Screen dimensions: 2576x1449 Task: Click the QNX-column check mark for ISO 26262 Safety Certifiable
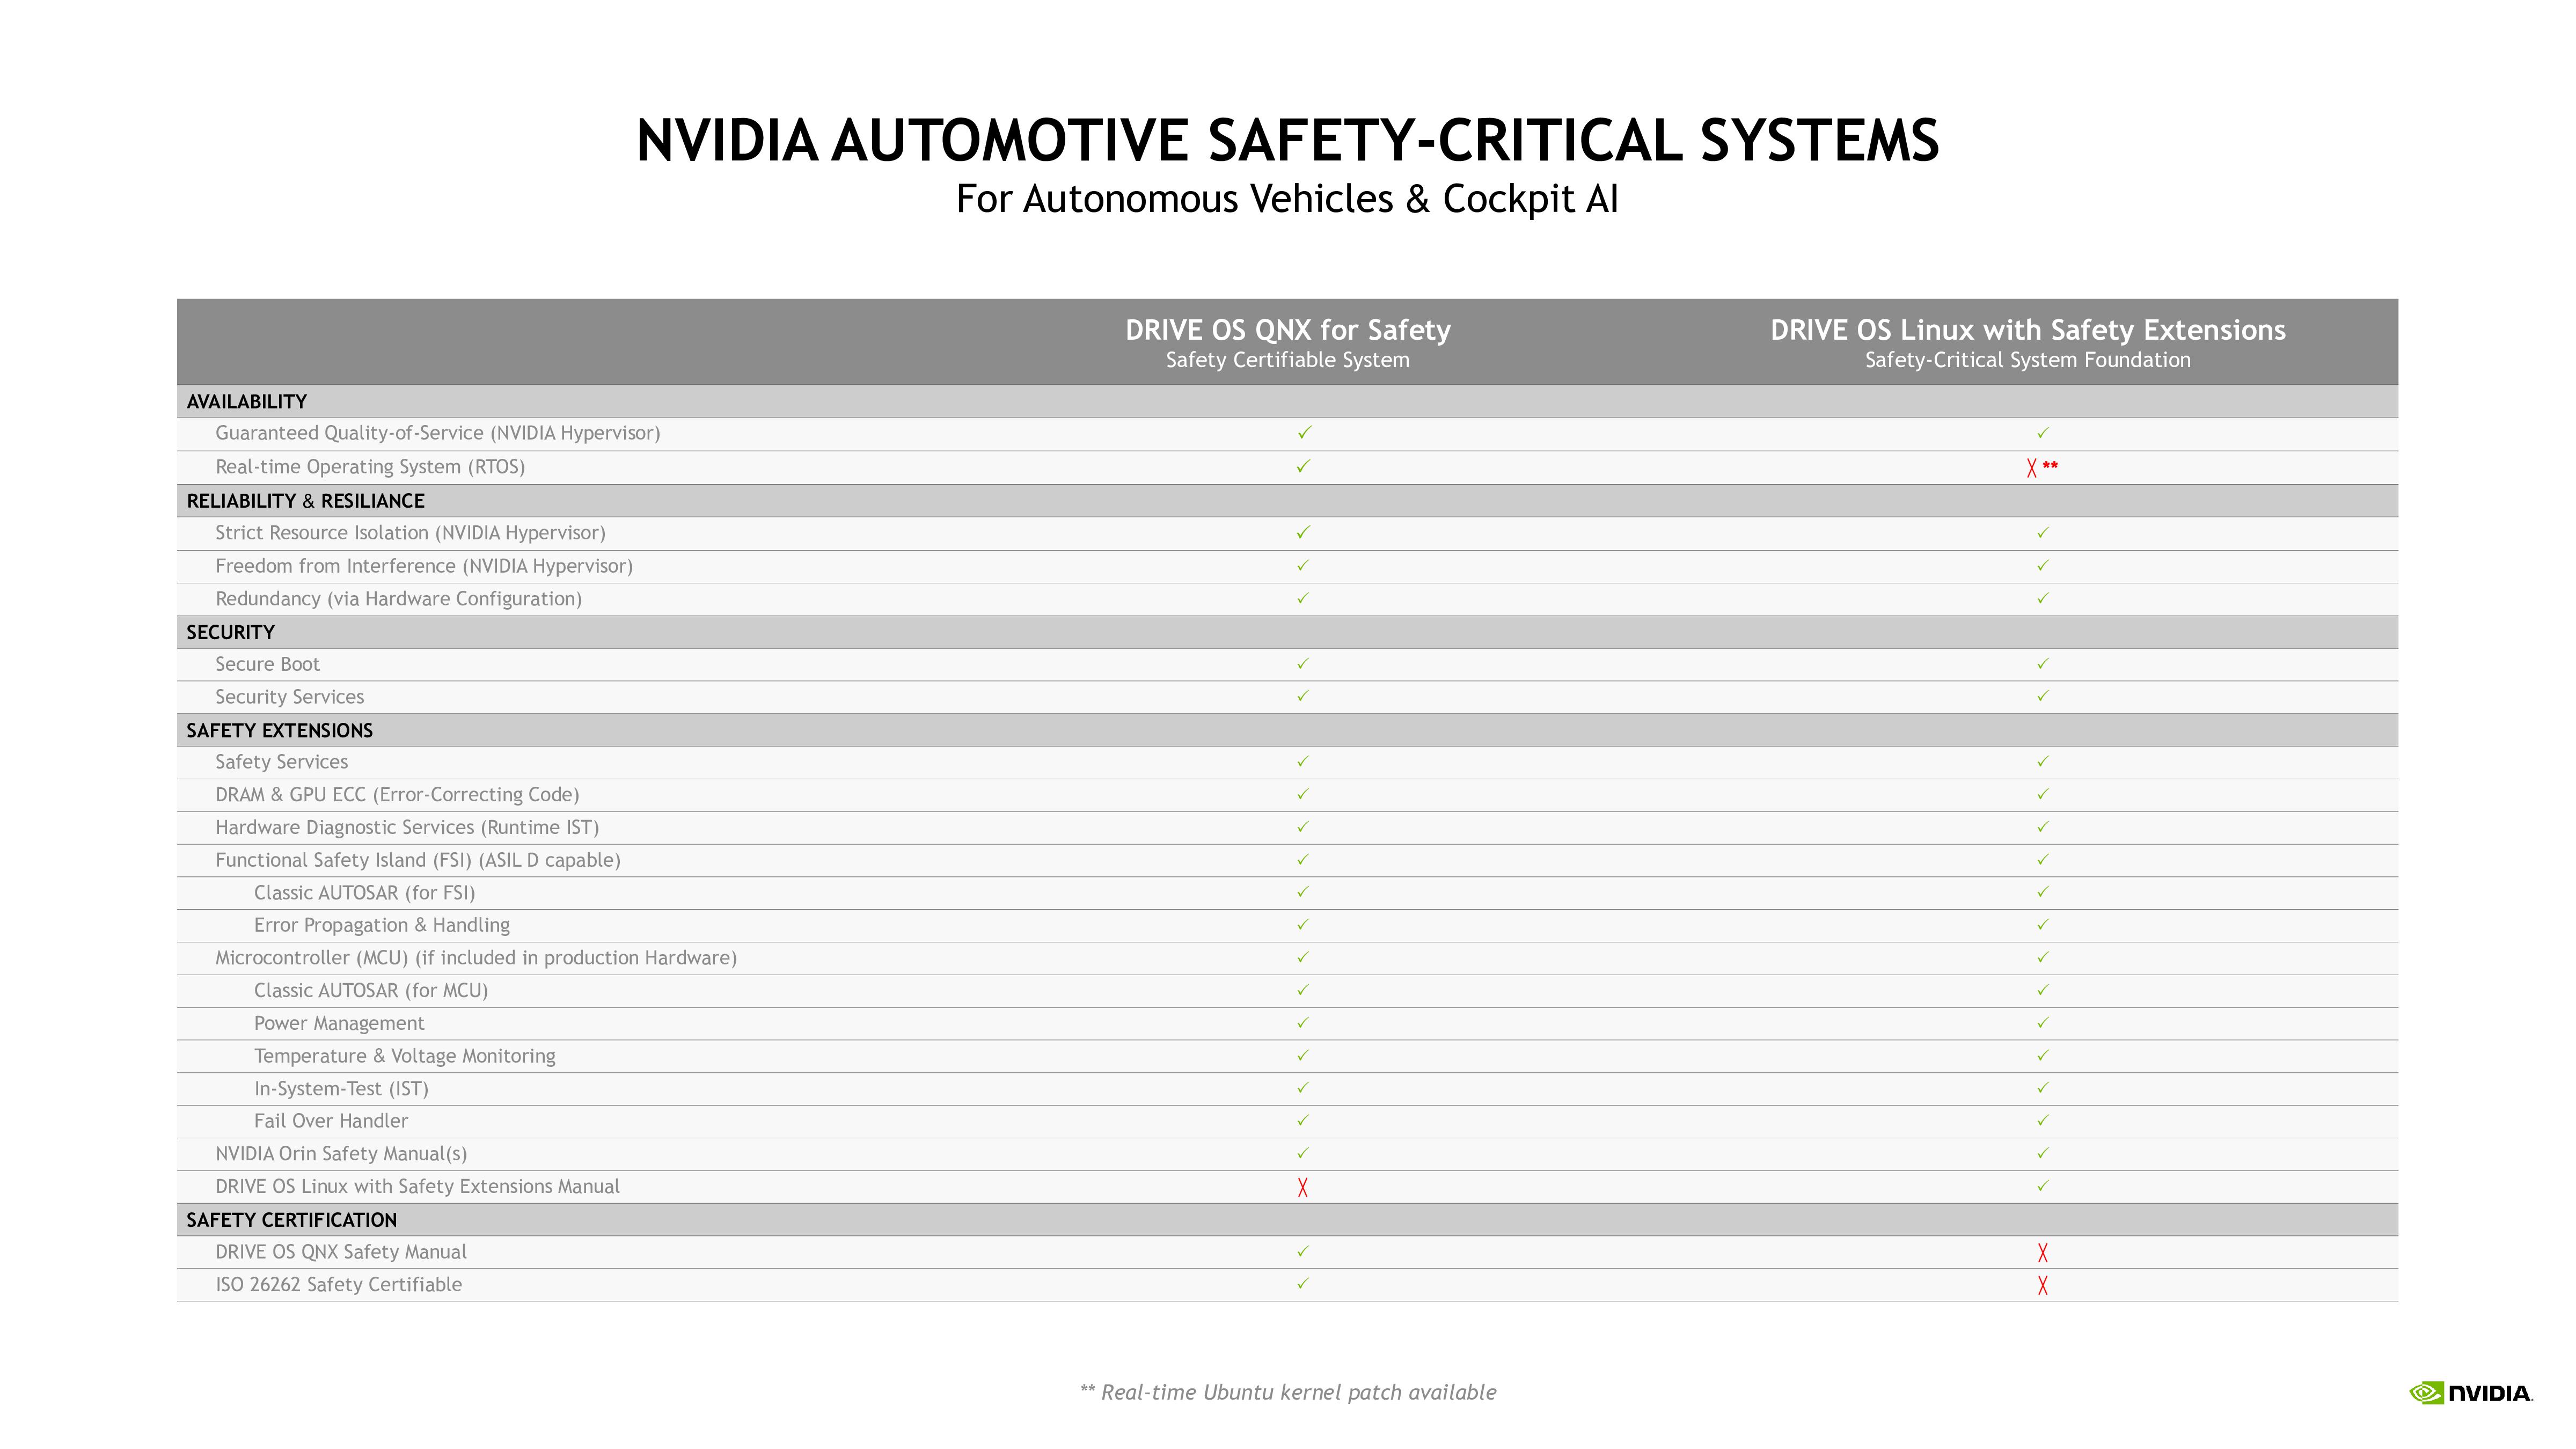(1303, 1284)
